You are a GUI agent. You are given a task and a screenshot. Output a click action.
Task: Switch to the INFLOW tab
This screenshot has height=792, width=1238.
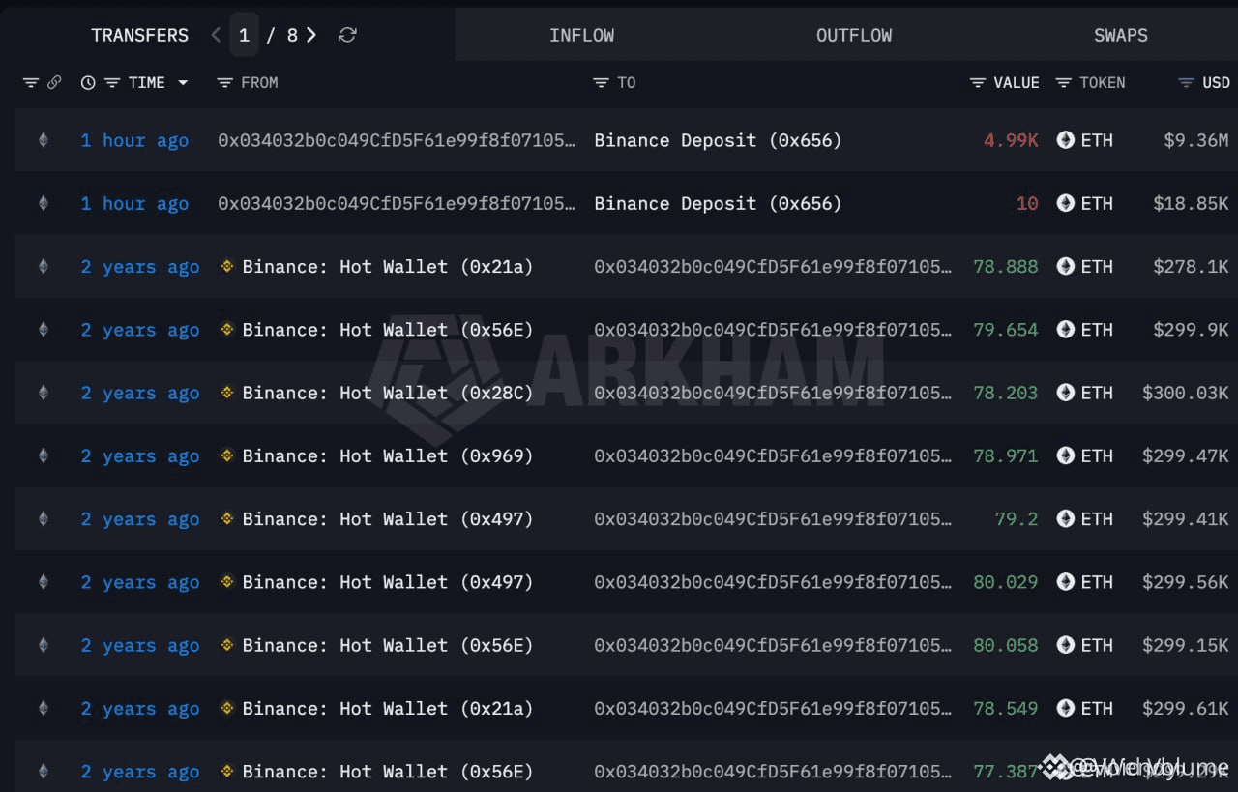(x=582, y=35)
